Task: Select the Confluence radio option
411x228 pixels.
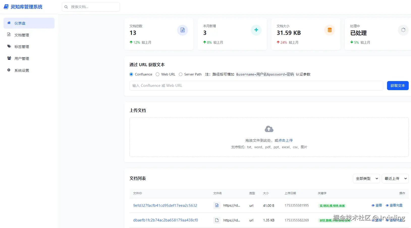Action: [x=131, y=74]
